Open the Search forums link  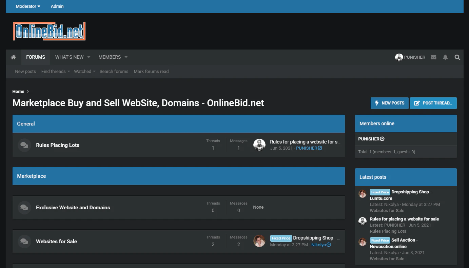[x=114, y=72]
